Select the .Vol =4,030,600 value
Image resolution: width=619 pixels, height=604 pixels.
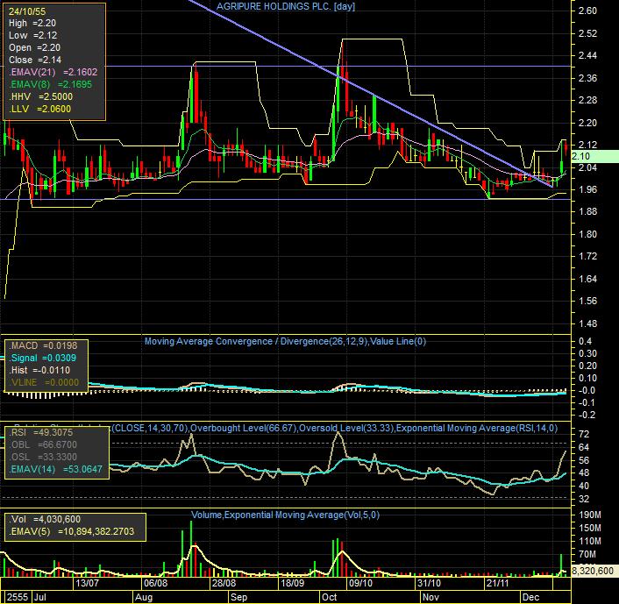pyautogui.click(x=45, y=520)
